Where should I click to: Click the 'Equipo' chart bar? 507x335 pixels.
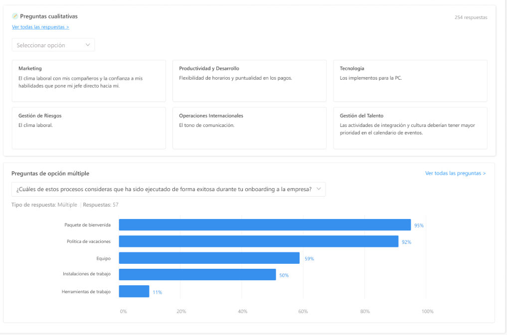coord(209,258)
